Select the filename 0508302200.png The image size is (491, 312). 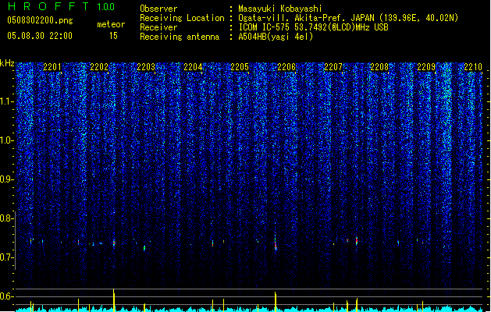click(40, 21)
